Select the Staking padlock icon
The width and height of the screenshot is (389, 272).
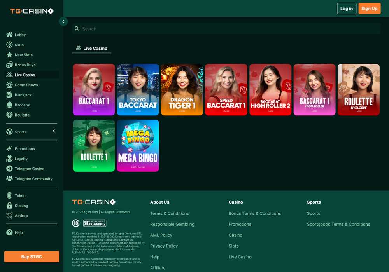[x=9, y=206]
